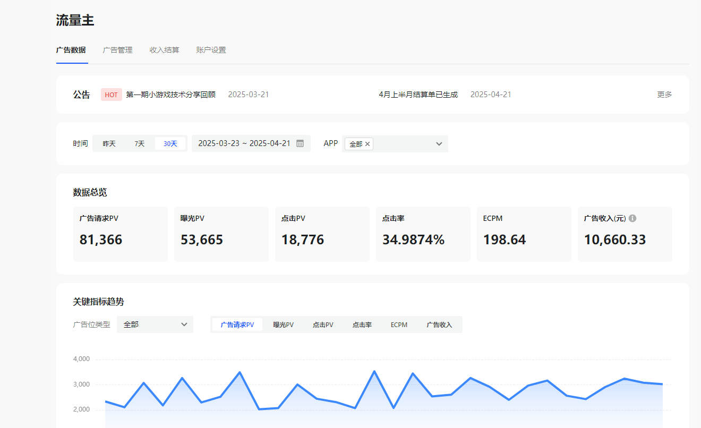Click the info icon beside 广告收入(元)
The image size is (701, 428).
pos(632,218)
